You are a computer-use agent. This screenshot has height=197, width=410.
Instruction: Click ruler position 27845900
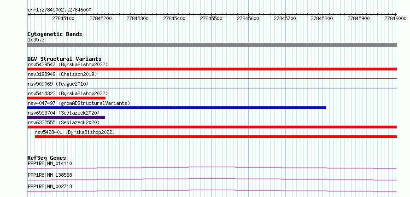359,19
